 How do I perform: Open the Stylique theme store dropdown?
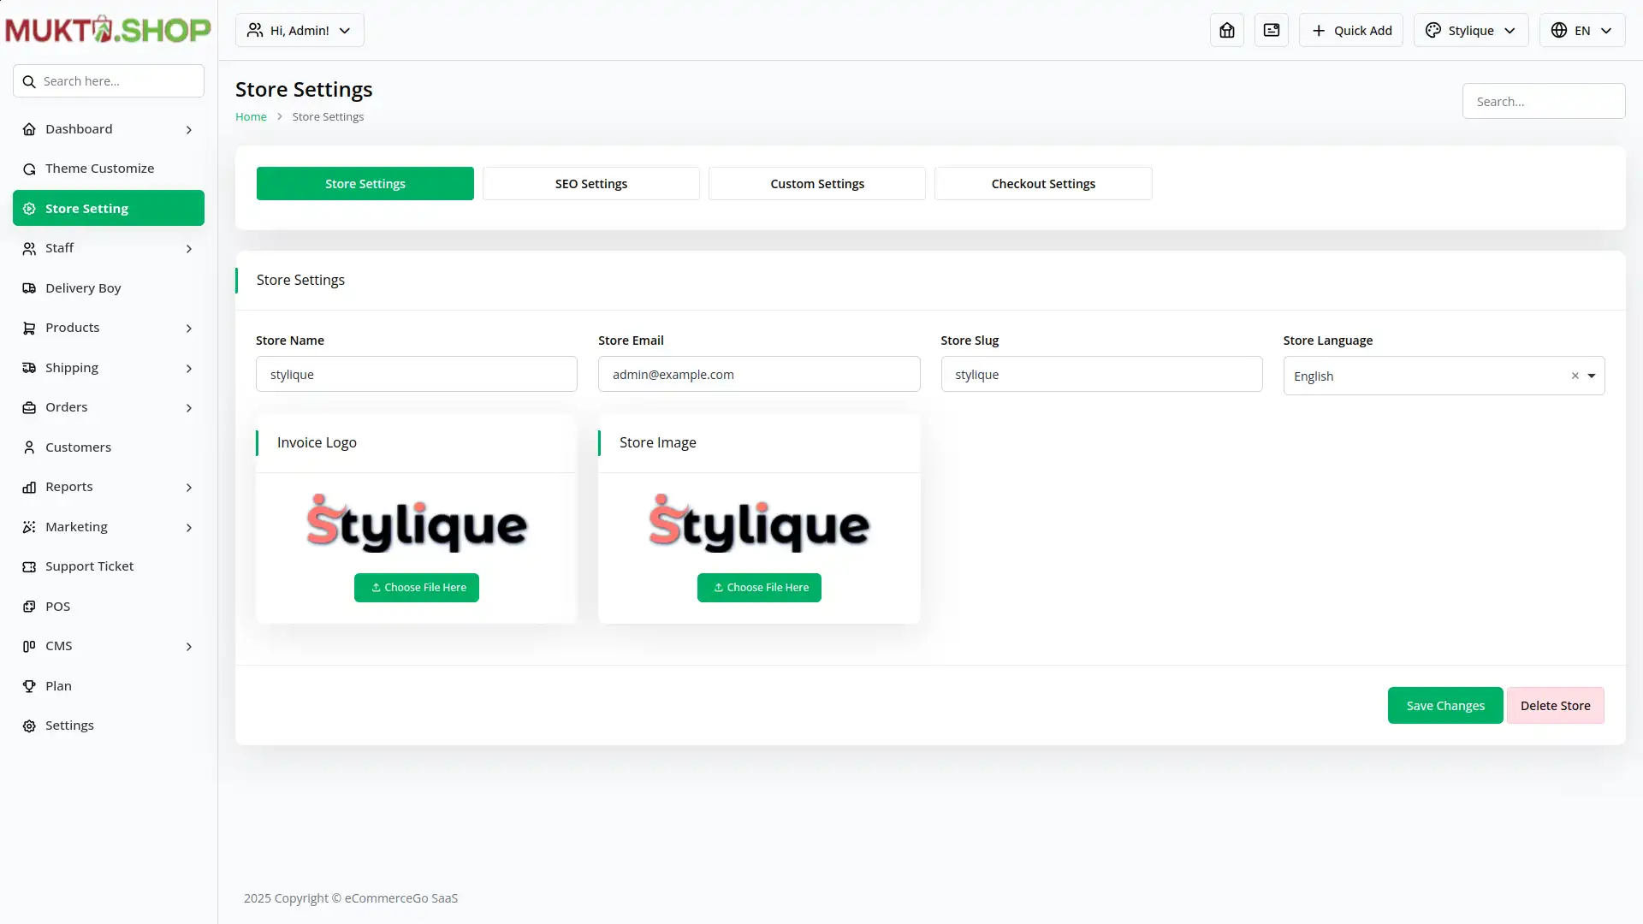click(1470, 30)
